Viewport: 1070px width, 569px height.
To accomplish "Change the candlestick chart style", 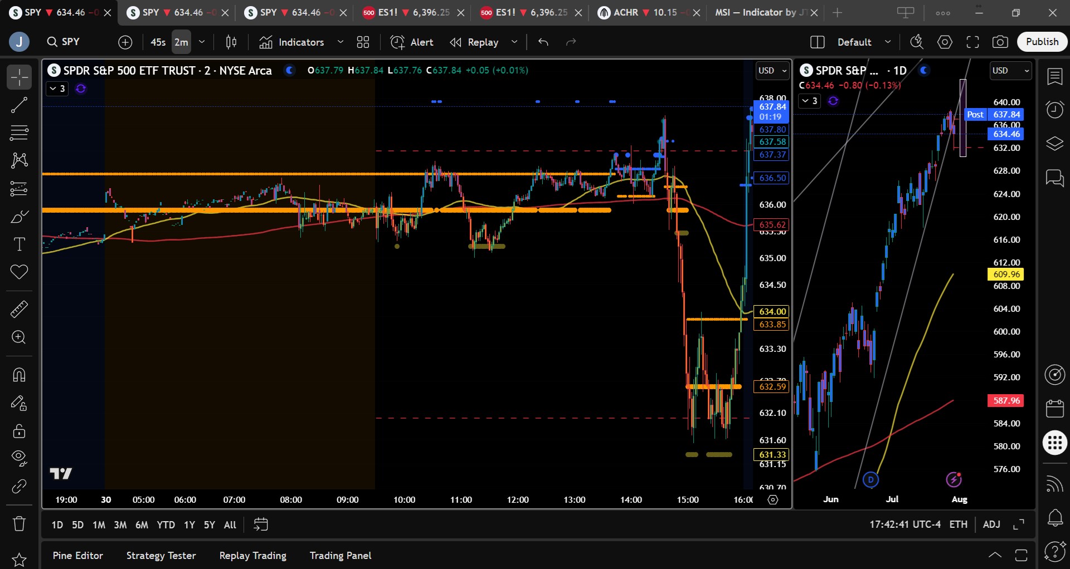I will (231, 42).
